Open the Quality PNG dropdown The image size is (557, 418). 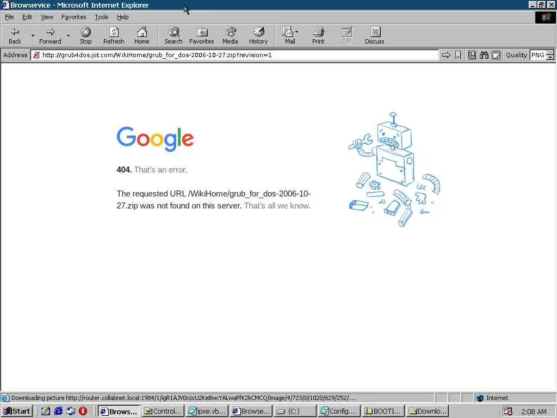pos(550,55)
